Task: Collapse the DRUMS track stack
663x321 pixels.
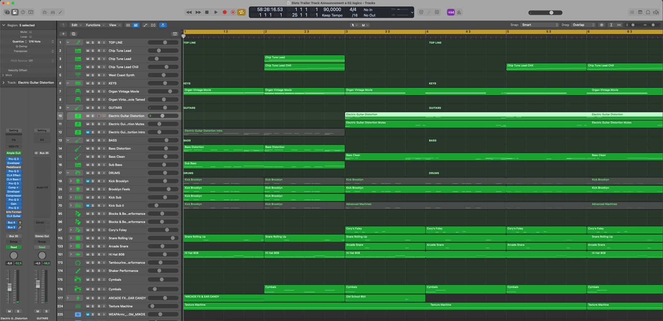Action: point(68,173)
